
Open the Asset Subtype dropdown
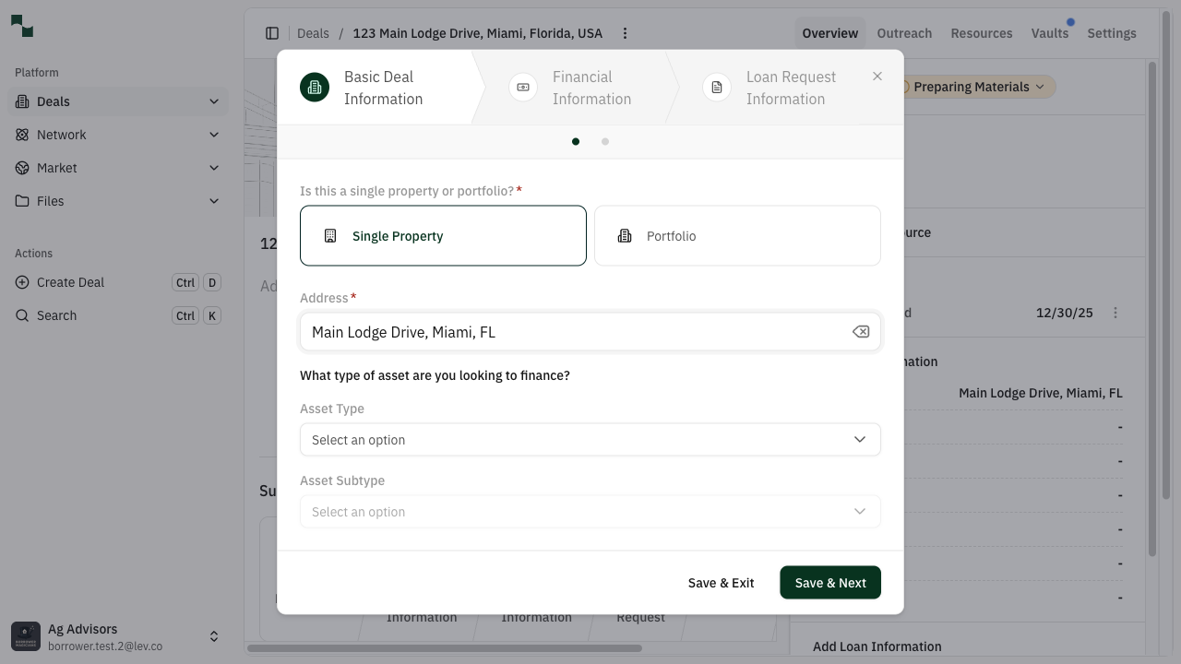point(590,511)
